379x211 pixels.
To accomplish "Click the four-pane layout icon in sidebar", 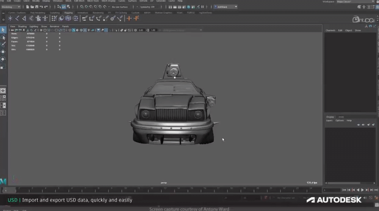I will tap(3, 98).
